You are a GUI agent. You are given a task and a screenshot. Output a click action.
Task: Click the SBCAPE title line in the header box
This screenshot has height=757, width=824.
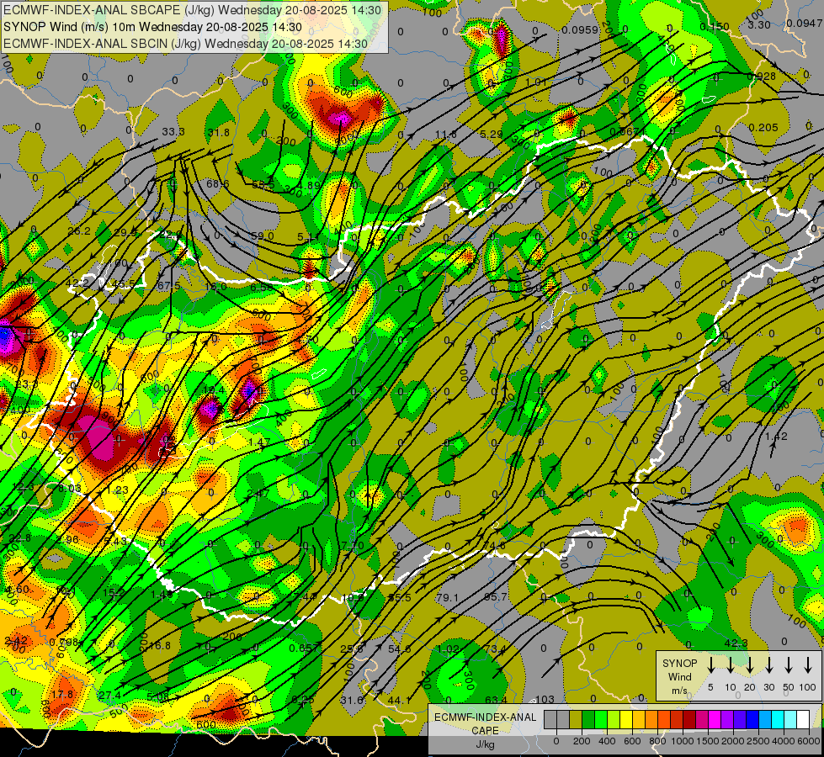pos(194,9)
